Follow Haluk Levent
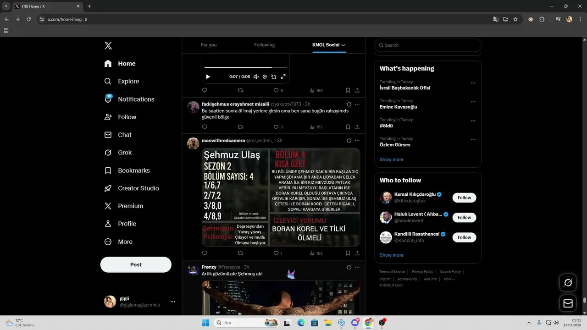Image resolution: width=587 pixels, height=330 pixels. tap(464, 217)
